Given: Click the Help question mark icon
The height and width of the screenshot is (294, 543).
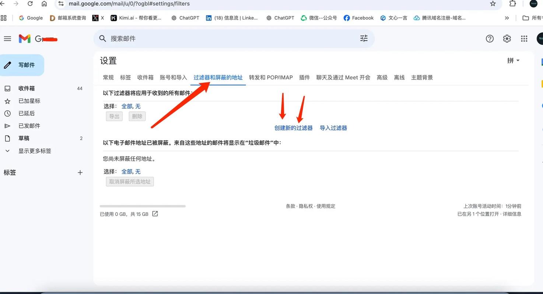Looking at the screenshot, I should click(x=490, y=38).
